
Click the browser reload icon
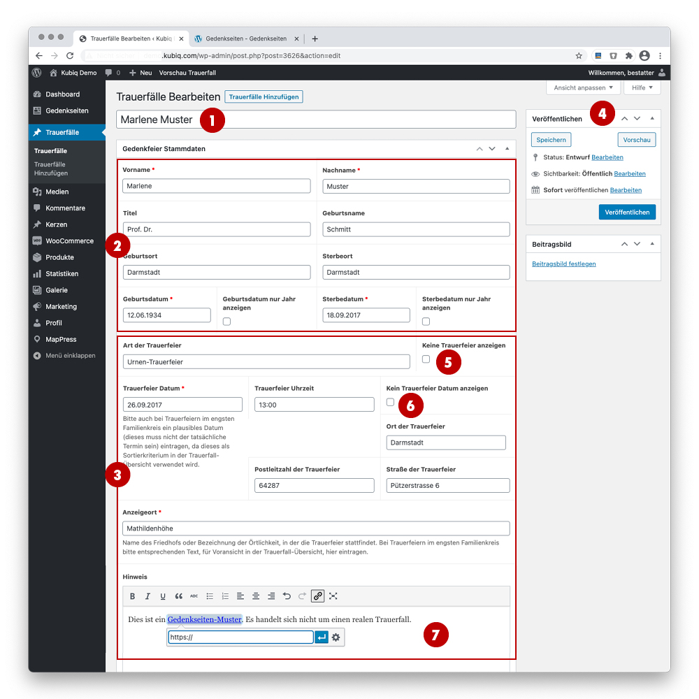click(70, 56)
